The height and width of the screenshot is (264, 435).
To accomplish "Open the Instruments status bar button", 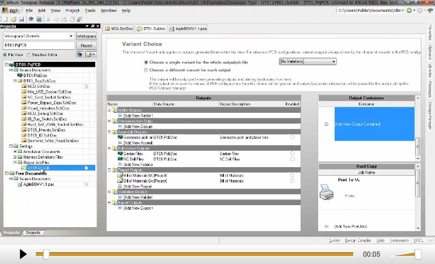I will pos(399,240).
